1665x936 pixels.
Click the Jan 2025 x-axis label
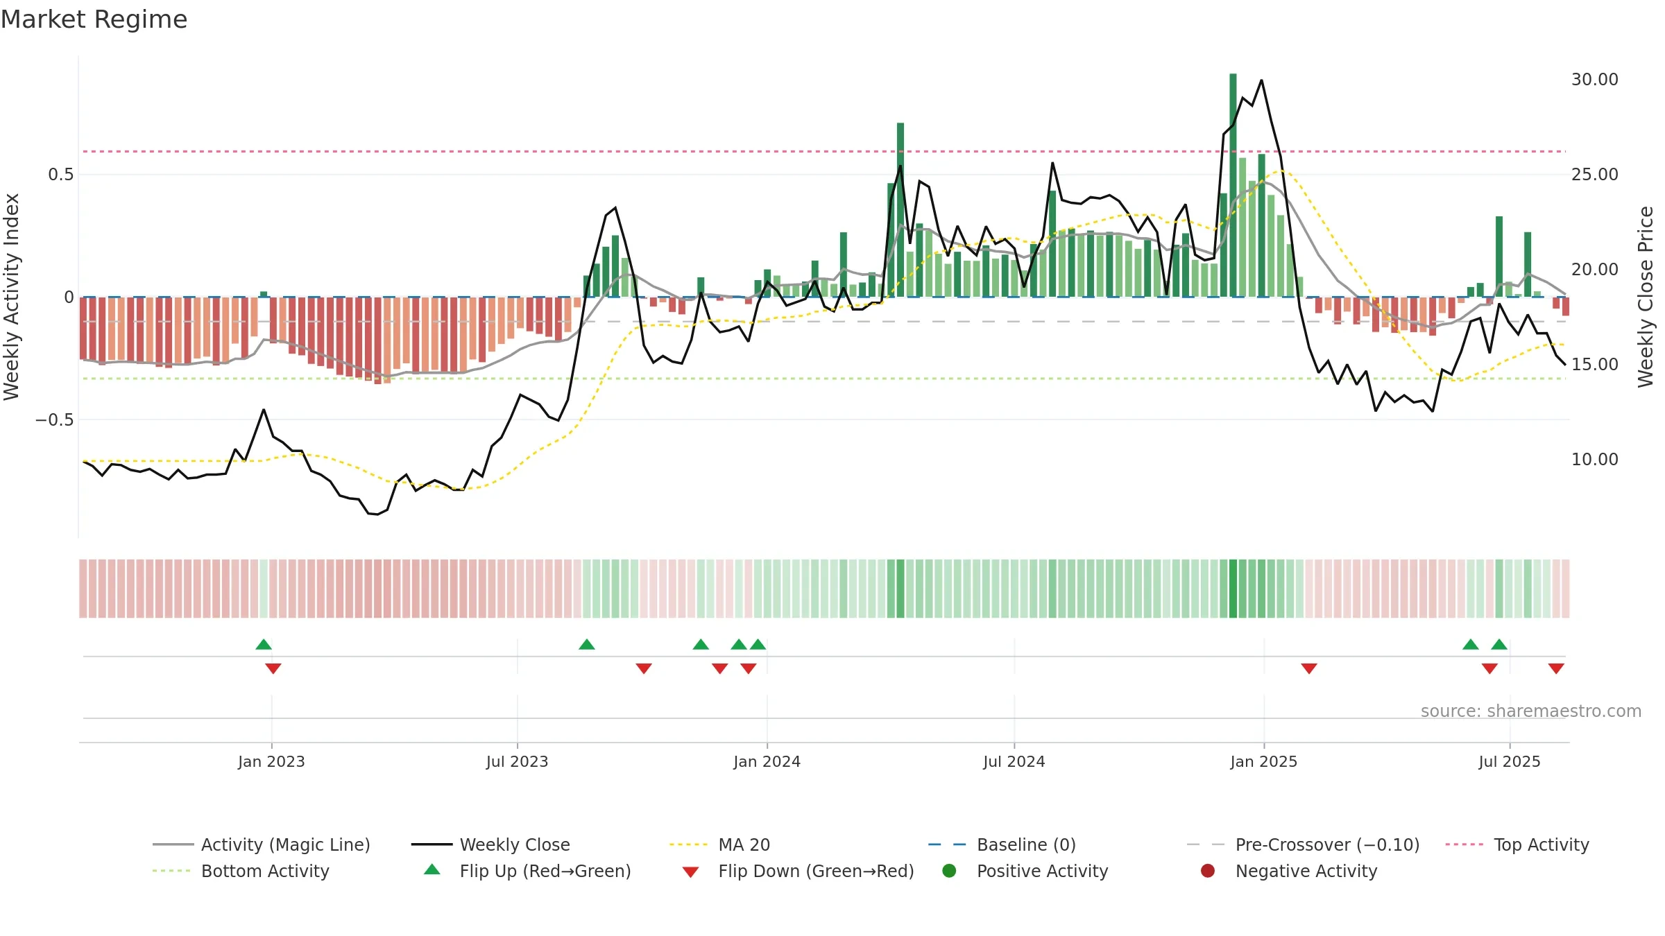point(1264,761)
